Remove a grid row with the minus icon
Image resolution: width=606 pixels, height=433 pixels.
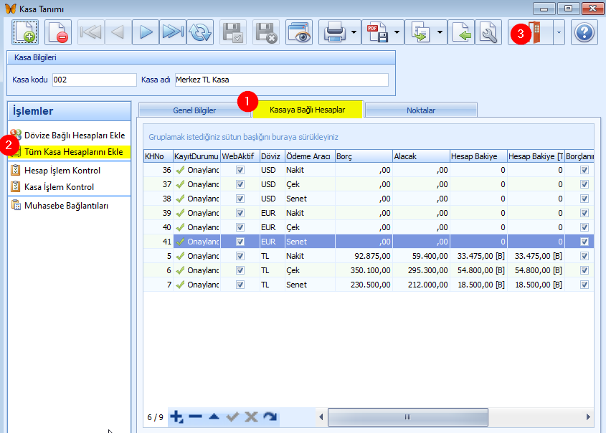196,417
